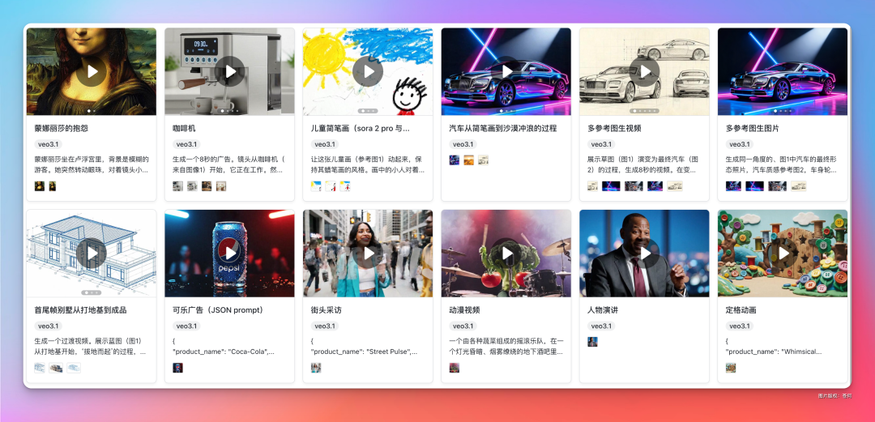The width and height of the screenshot is (875, 422).
Task: Click the carousel dots on 儿童简笔画 cover
Action: pos(368,111)
